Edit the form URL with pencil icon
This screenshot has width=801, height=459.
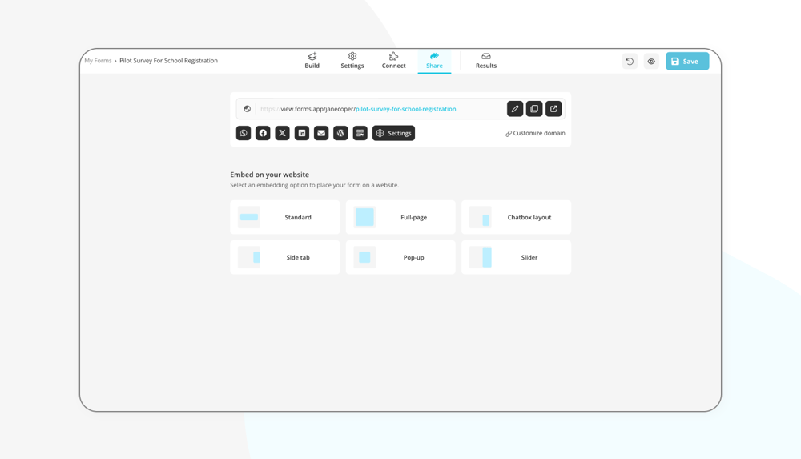515,109
